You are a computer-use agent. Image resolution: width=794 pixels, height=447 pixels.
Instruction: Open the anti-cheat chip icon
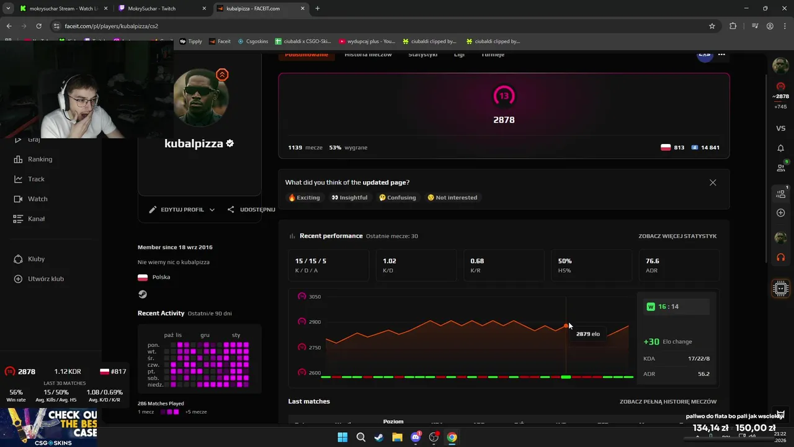[781, 289]
